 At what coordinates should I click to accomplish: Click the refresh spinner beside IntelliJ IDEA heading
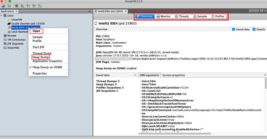[x=96, y=23]
